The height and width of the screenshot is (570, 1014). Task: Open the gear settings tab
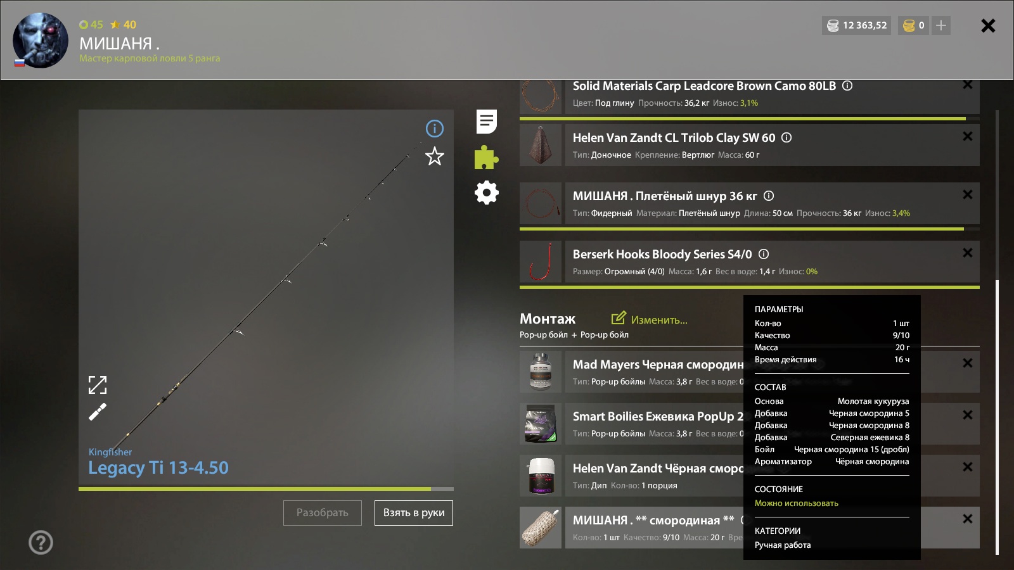pyautogui.click(x=487, y=193)
